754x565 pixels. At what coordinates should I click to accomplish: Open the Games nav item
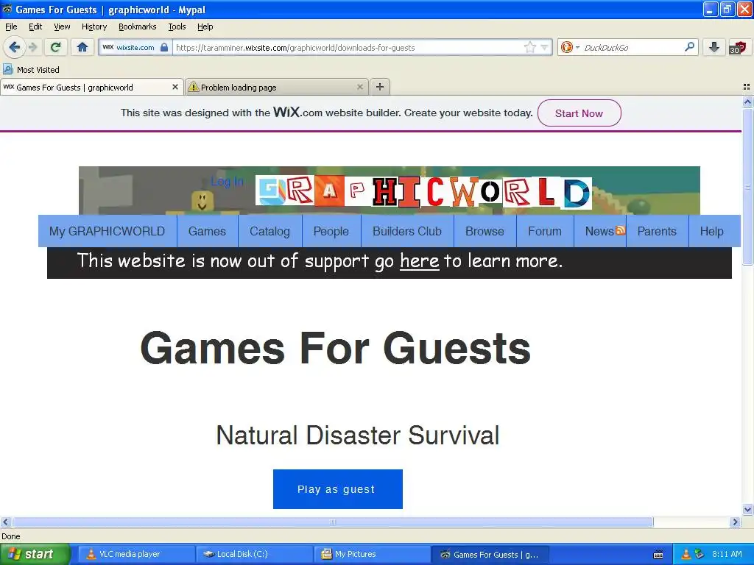207,231
